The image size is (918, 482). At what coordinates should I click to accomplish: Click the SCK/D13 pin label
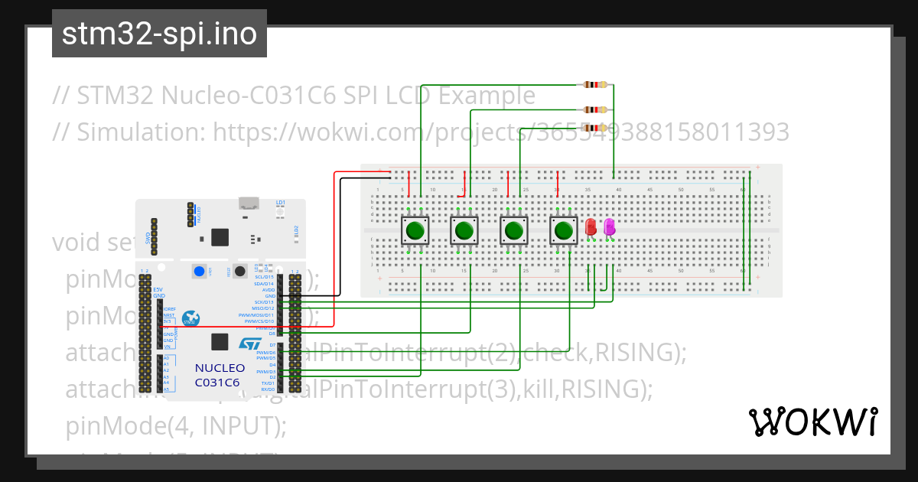(263, 301)
